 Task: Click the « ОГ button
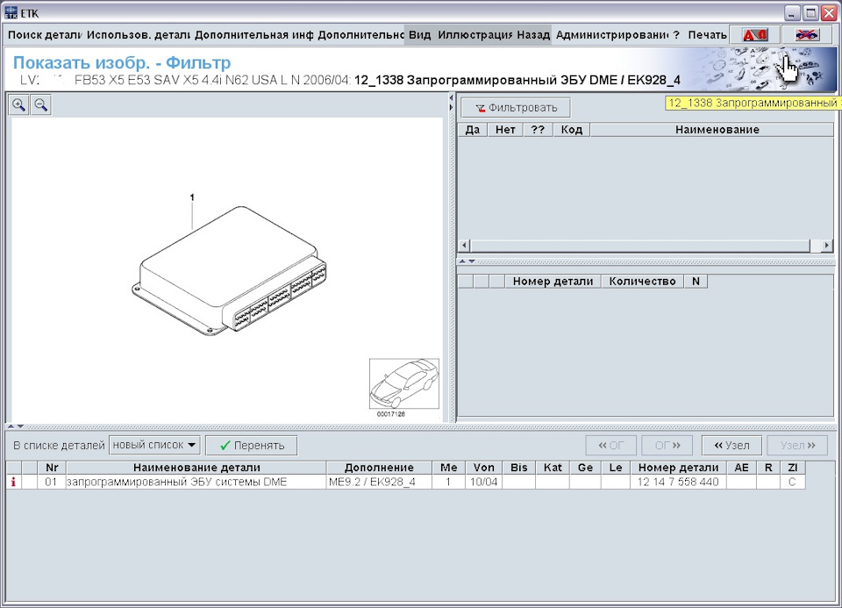point(611,446)
